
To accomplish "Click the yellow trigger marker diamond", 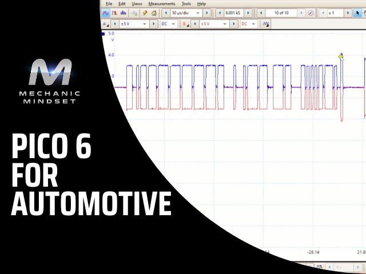I will coord(341,56).
